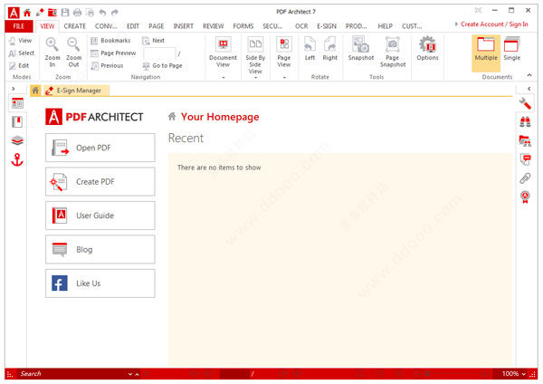Switch to the REVIEW ribbon tab

[214, 26]
